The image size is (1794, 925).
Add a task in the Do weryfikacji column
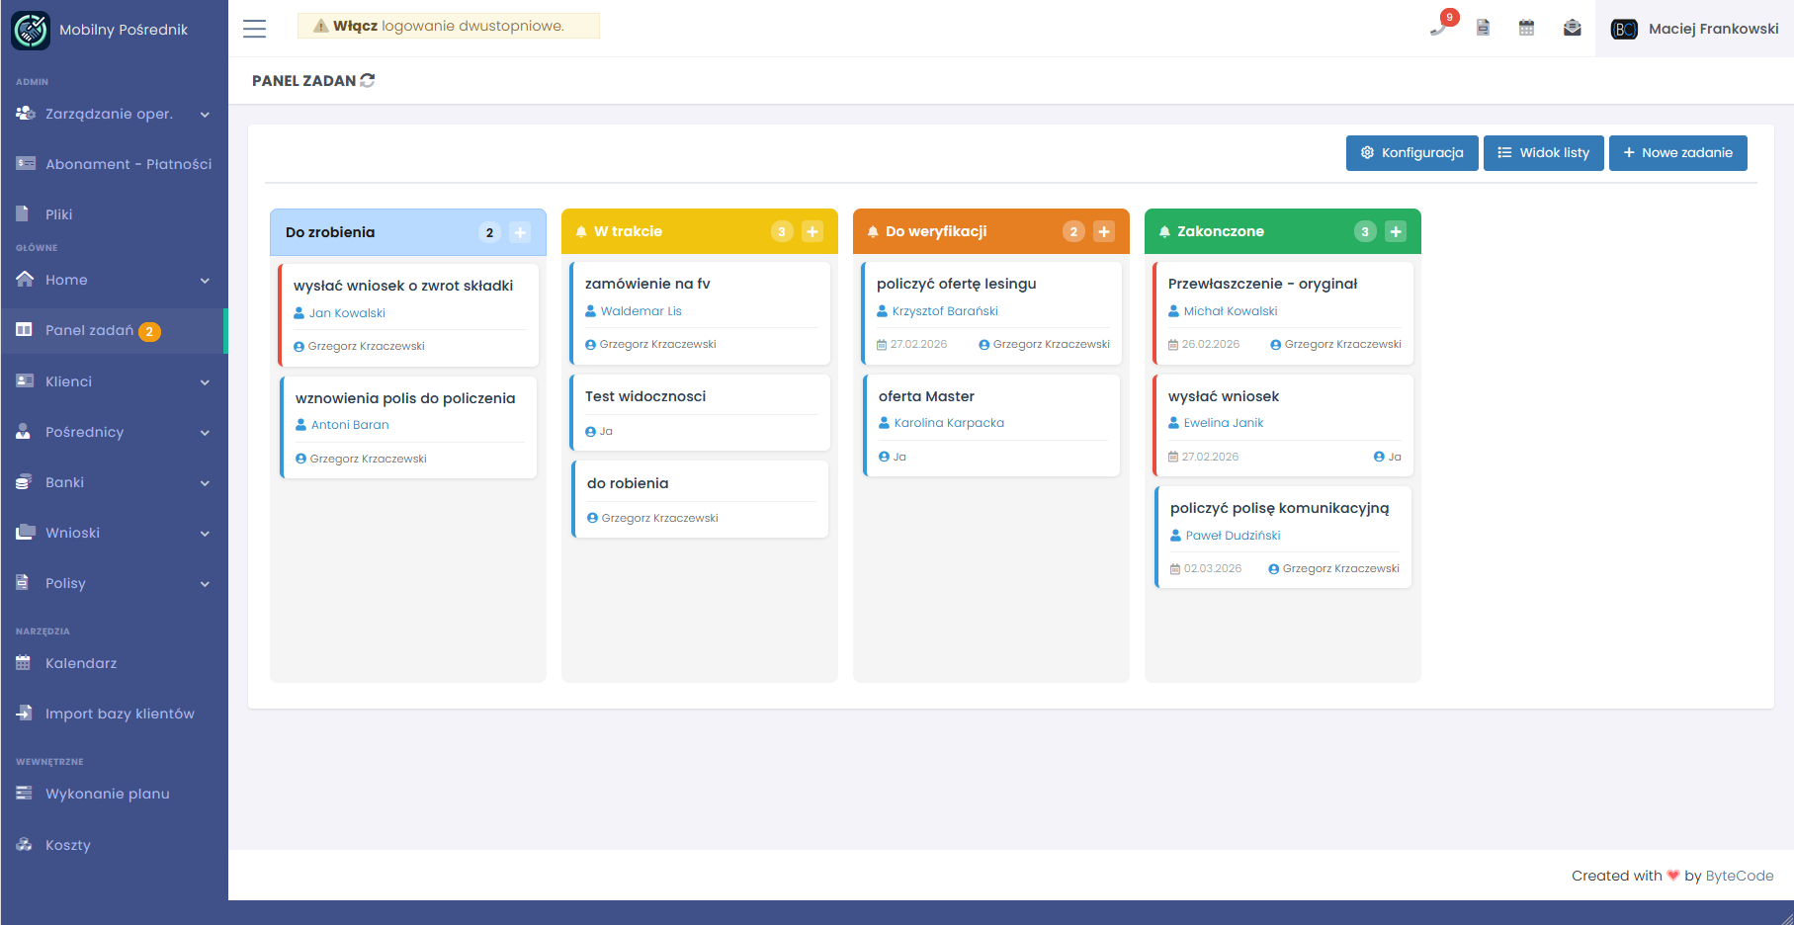pyautogui.click(x=1104, y=231)
